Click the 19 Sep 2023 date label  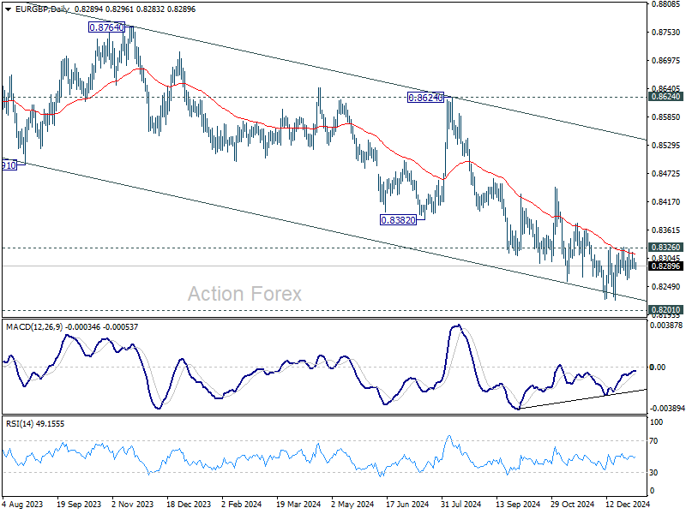[x=79, y=504]
